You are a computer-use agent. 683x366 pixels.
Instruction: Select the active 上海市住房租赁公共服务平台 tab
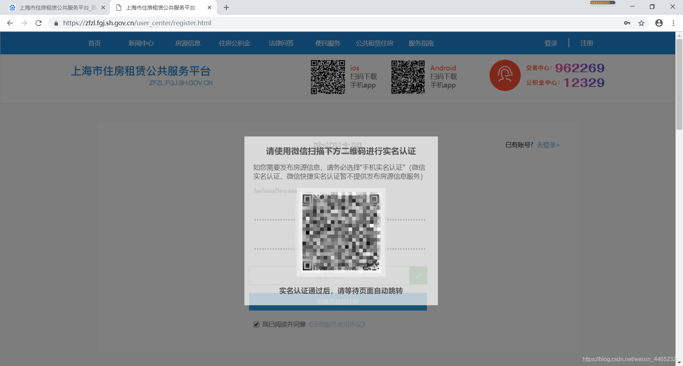pos(160,7)
